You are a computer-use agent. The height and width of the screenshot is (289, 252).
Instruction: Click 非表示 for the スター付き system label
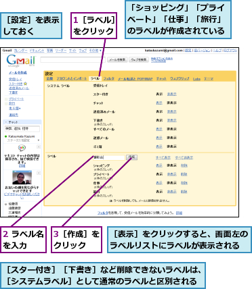coord(172,94)
